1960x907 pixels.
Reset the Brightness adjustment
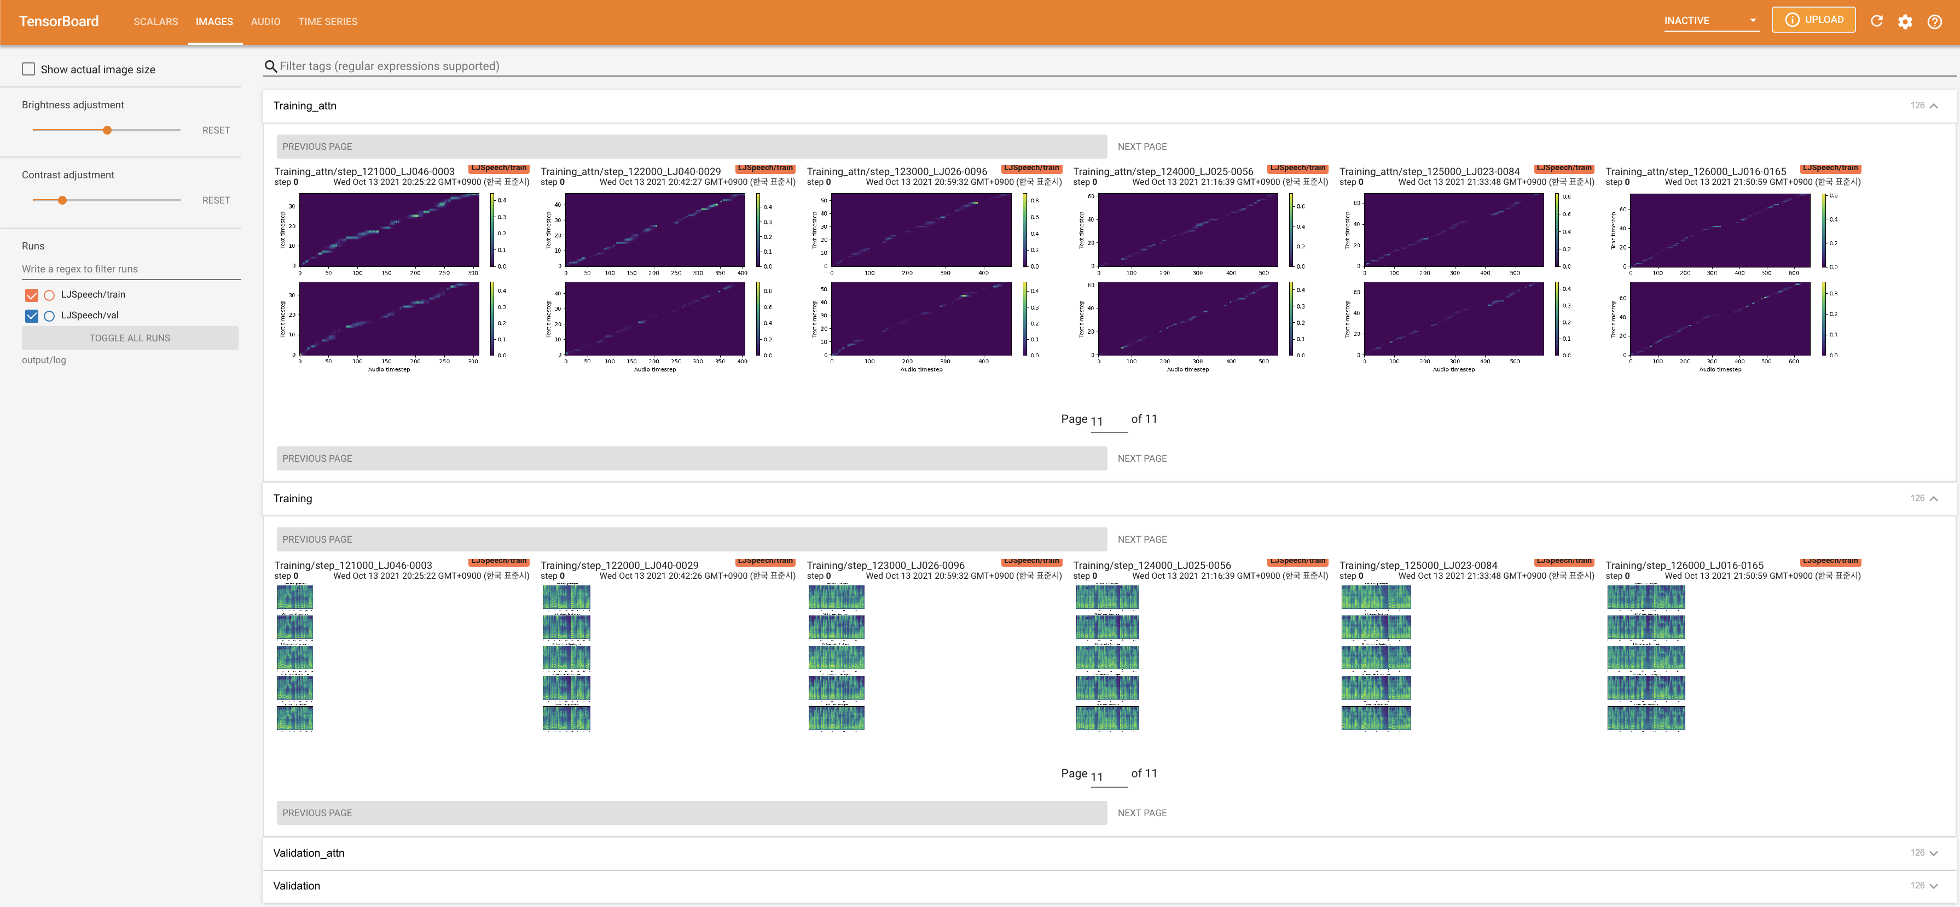click(216, 130)
